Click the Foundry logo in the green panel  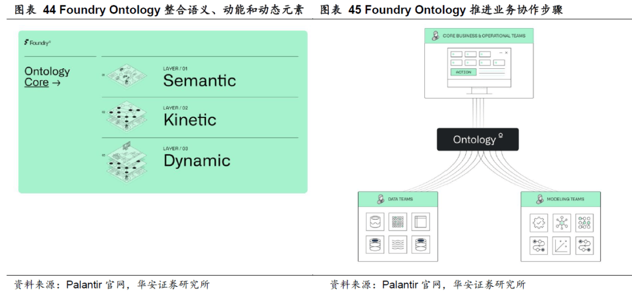tap(37, 42)
